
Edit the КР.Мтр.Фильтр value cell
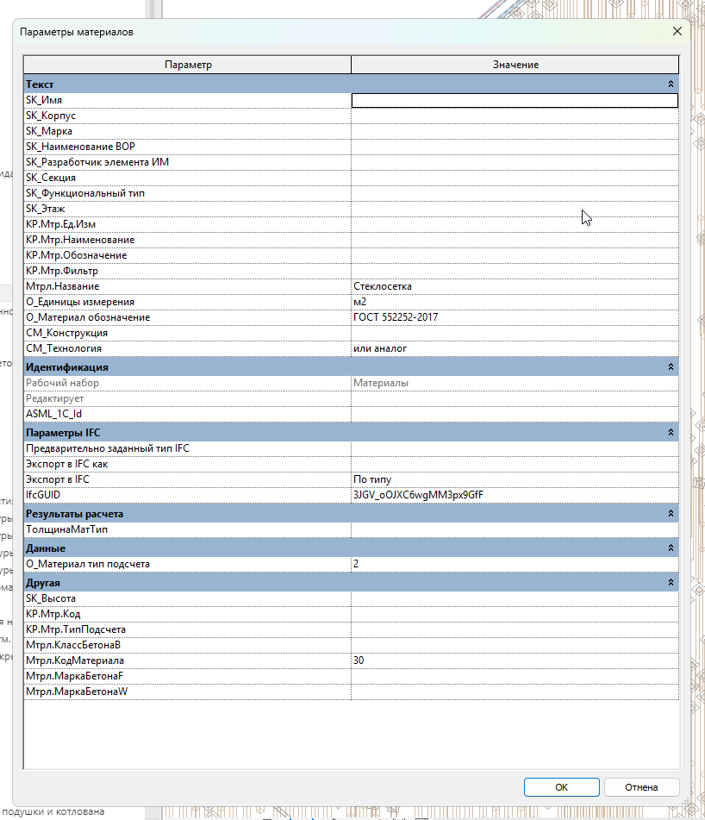[515, 271]
